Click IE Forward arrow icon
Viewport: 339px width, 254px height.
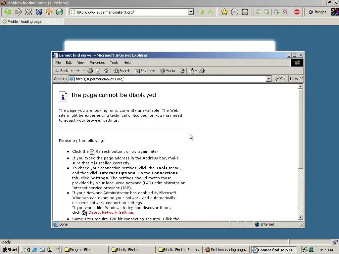tap(78, 71)
